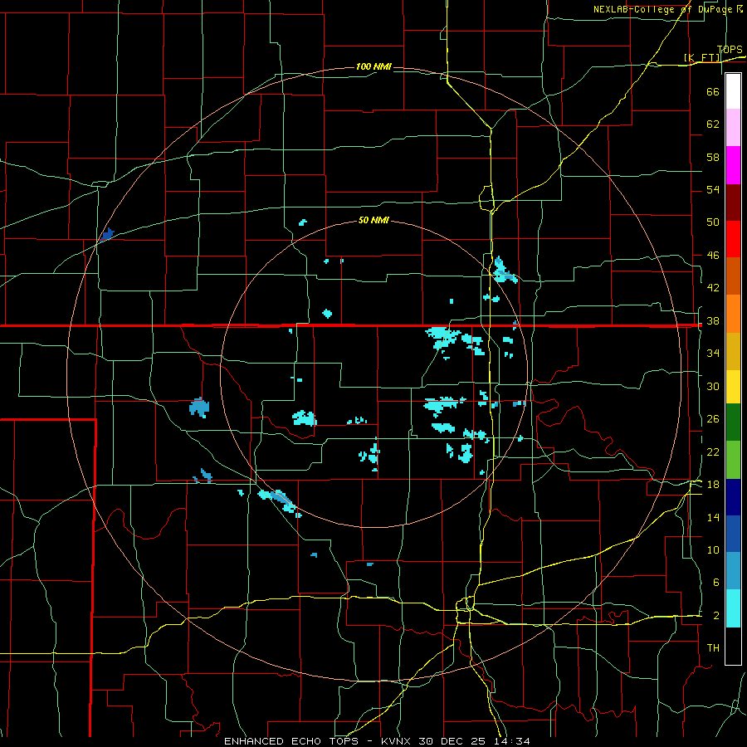Click the '26' scale label
This screenshot has width=747, height=747.
[713, 419]
